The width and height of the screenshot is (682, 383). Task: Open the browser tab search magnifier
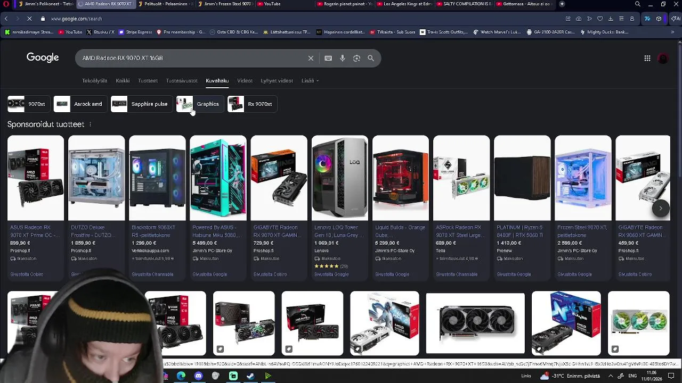point(637,4)
